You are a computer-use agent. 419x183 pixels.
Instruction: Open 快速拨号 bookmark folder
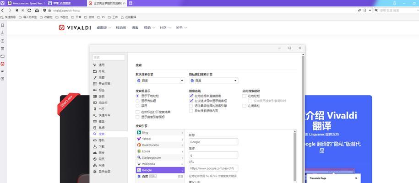tap(8, 17)
